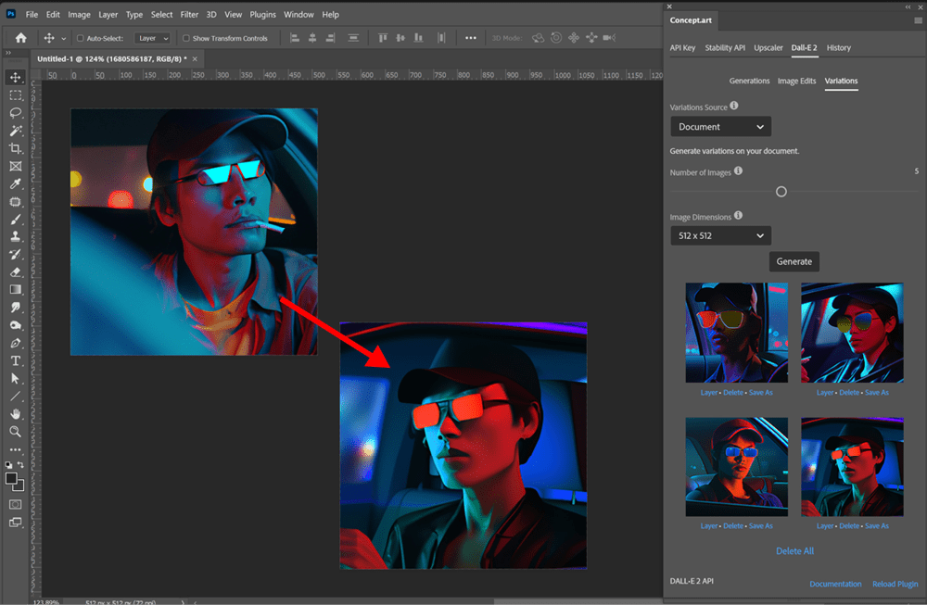Open the Documentation link
The height and width of the screenshot is (605, 927).
(835, 585)
